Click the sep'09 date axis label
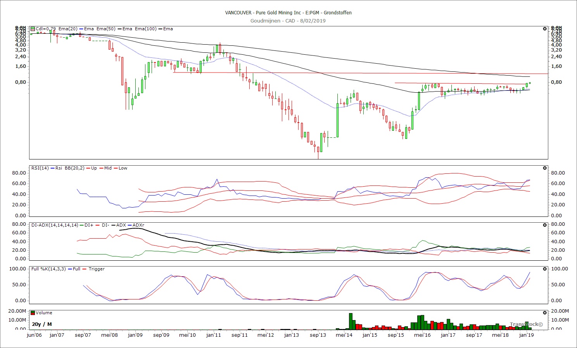The width and height of the screenshot is (577, 348). pyautogui.click(x=161, y=335)
